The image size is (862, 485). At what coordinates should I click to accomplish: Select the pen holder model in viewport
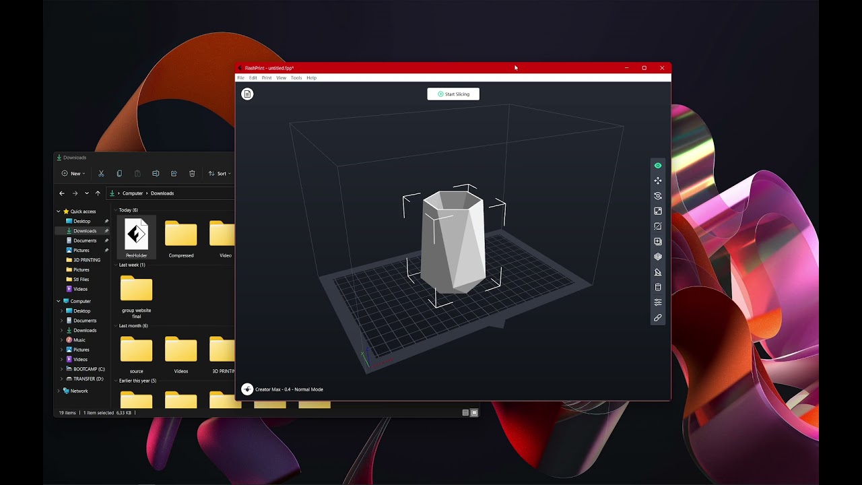click(453, 241)
